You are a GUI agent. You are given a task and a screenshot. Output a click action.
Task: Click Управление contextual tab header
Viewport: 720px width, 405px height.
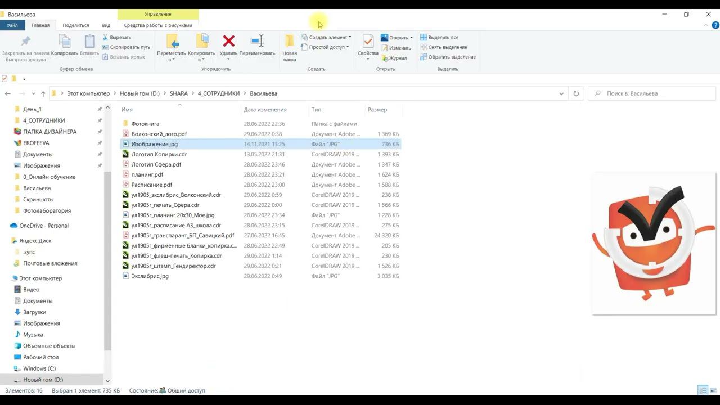158,14
